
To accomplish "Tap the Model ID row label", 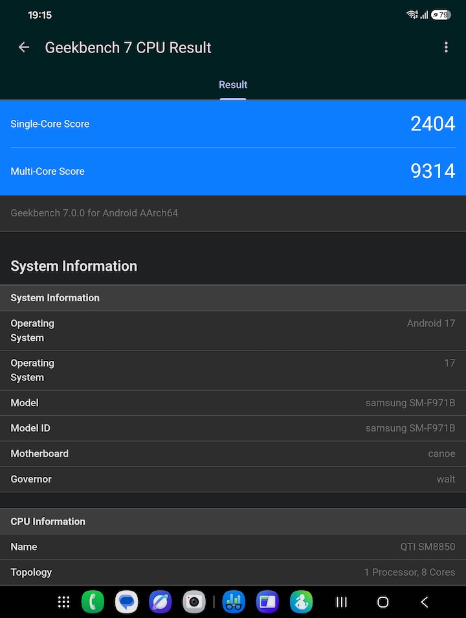I will pos(30,428).
